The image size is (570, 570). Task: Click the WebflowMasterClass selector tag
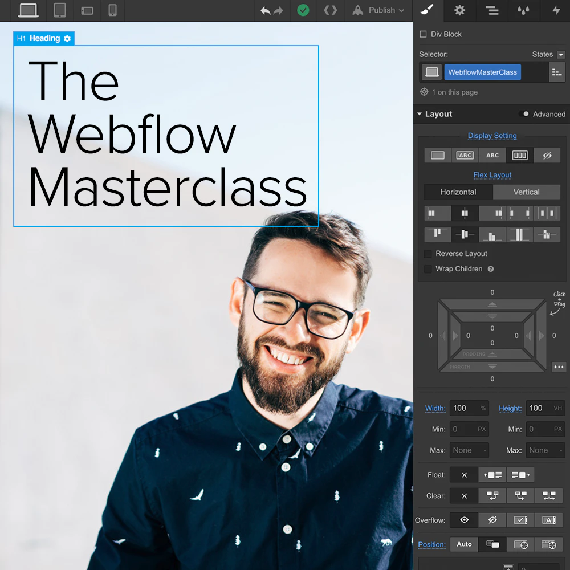point(482,72)
